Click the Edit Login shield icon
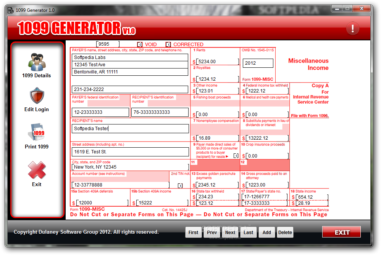381x255 pixels. point(37,96)
